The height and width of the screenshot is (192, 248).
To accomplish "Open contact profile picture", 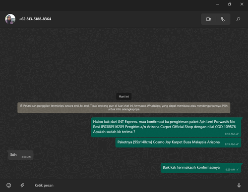I will pyautogui.click(x=10, y=19).
